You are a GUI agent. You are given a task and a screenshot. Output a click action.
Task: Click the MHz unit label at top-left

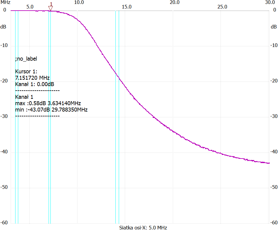coord(5,2)
